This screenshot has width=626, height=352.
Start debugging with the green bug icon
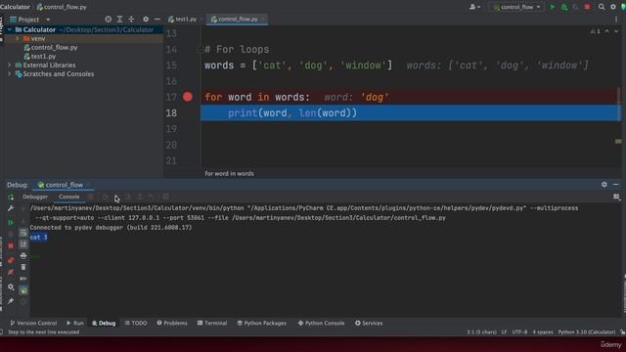click(x=564, y=7)
